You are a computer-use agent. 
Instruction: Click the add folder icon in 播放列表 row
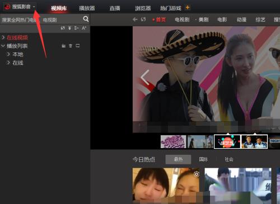click(x=63, y=46)
